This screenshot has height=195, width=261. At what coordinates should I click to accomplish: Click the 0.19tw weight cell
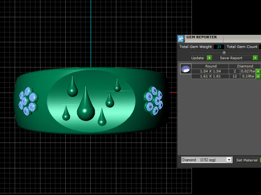[x=248, y=76]
